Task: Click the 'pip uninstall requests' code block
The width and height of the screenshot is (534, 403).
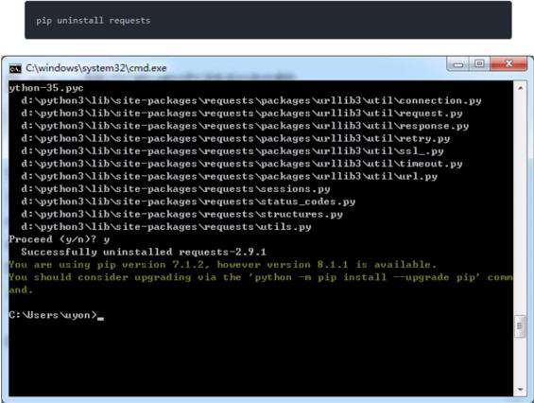Action: click(x=268, y=20)
